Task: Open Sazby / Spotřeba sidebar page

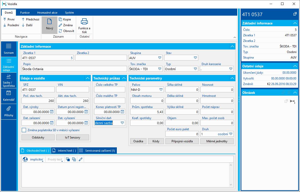Action: [x=9, y=80]
